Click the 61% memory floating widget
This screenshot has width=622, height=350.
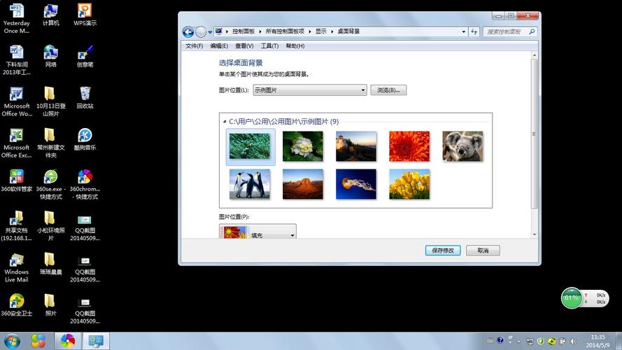click(x=572, y=298)
